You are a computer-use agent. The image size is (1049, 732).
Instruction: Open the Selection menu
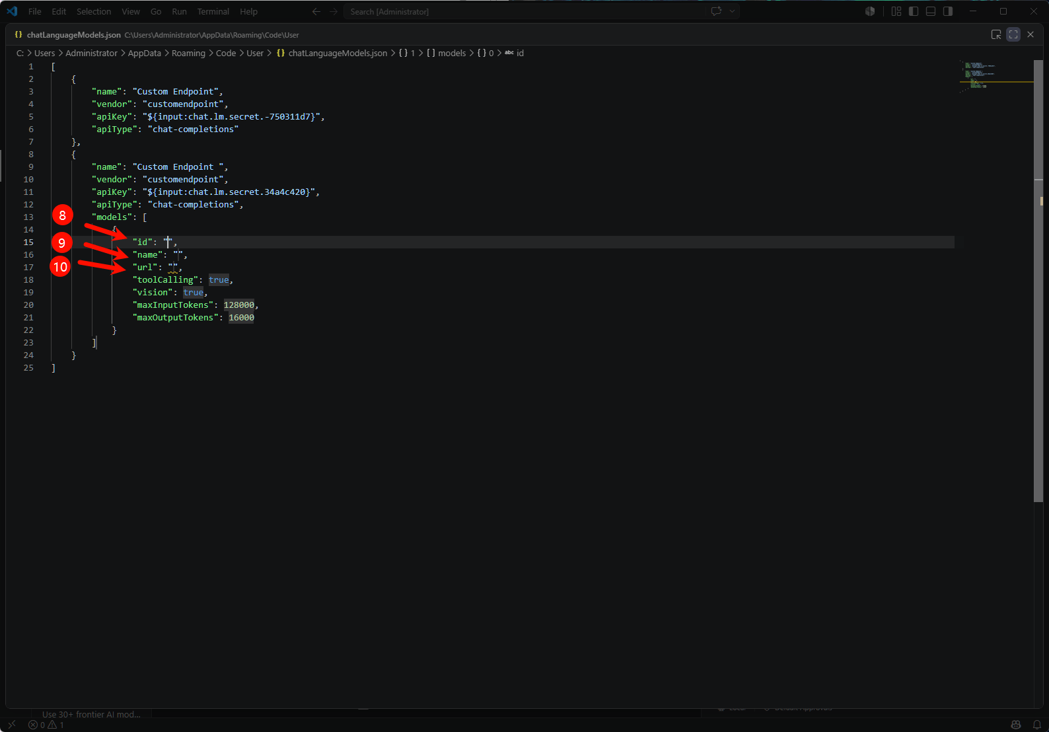pos(94,11)
